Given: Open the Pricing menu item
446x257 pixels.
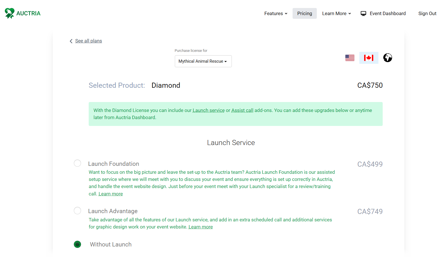Looking at the screenshot, I should pos(305,13).
